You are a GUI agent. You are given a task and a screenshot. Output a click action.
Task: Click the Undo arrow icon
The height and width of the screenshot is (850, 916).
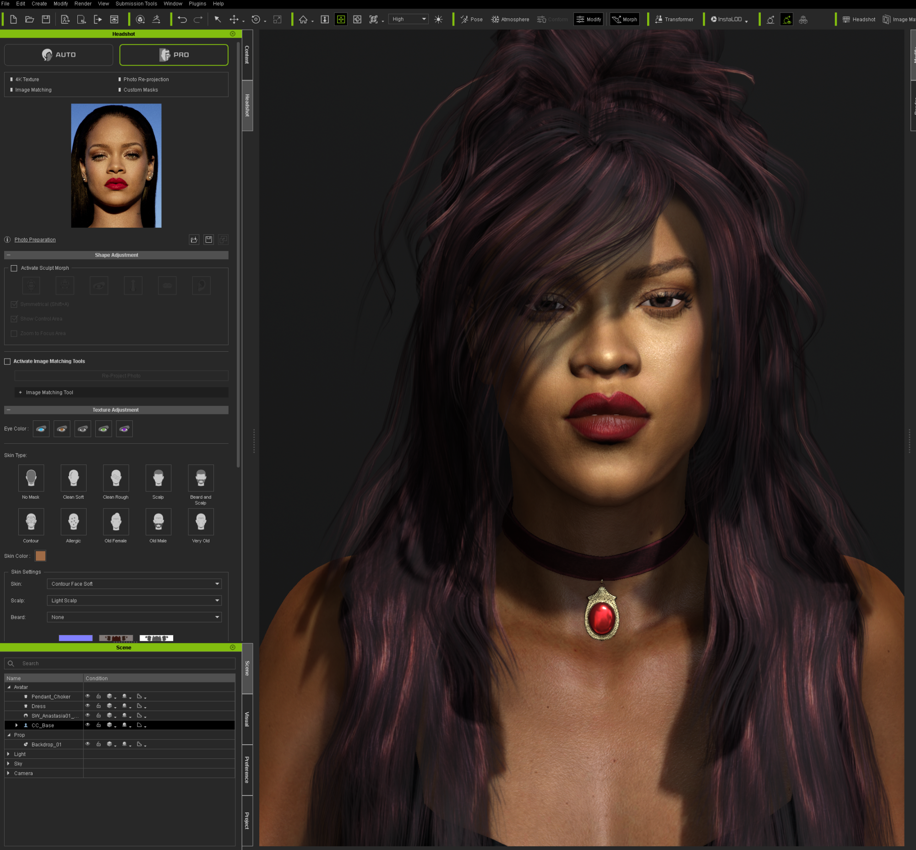[182, 19]
